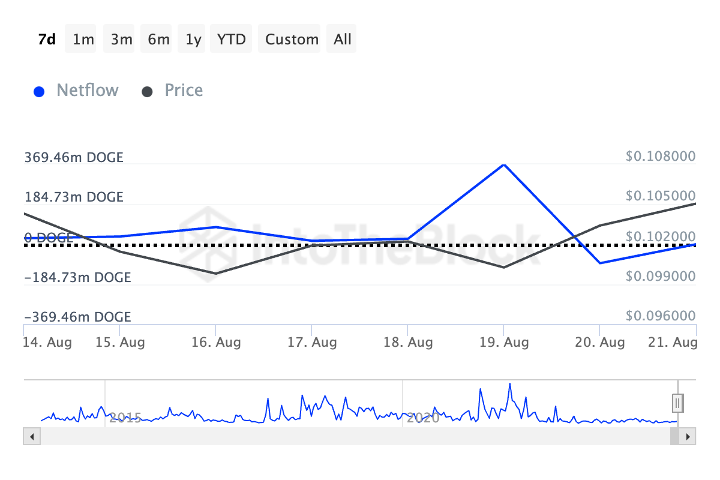
Task: Click the 2020 mark in navigator timeline
Action: [422, 418]
